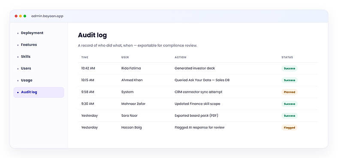This screenshot has height=158, width=338.
Task: Click the red window close dot
Action: (16, 16)
